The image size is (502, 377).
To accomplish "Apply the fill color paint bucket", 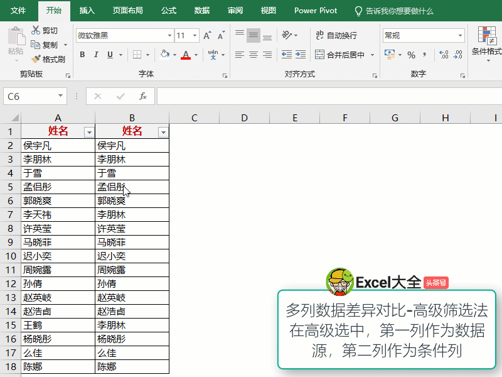I will click(165, 54).
